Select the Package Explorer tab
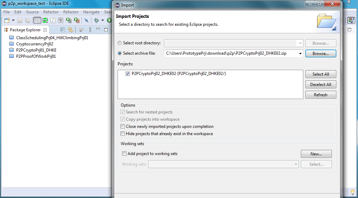358x198 pixels. tap(25, 30)
